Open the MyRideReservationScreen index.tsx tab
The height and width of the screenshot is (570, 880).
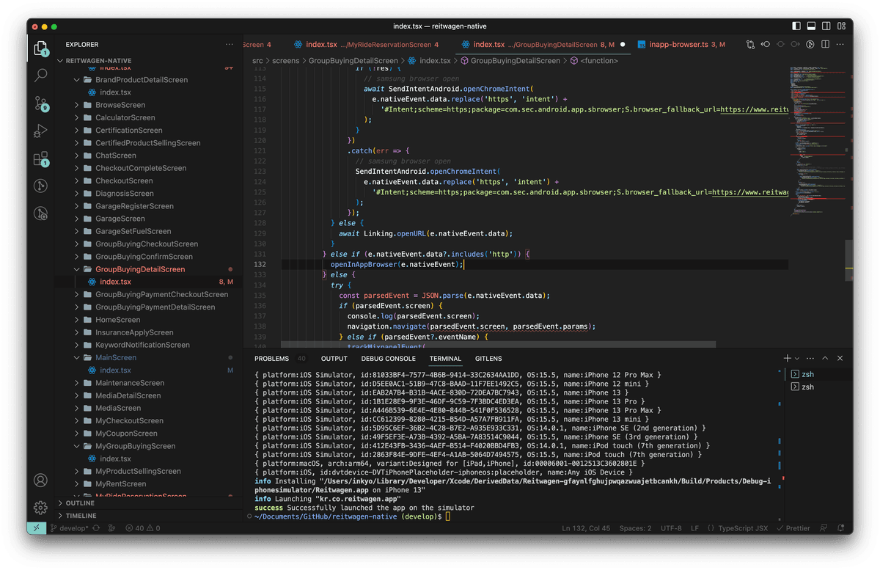(365, 45)
